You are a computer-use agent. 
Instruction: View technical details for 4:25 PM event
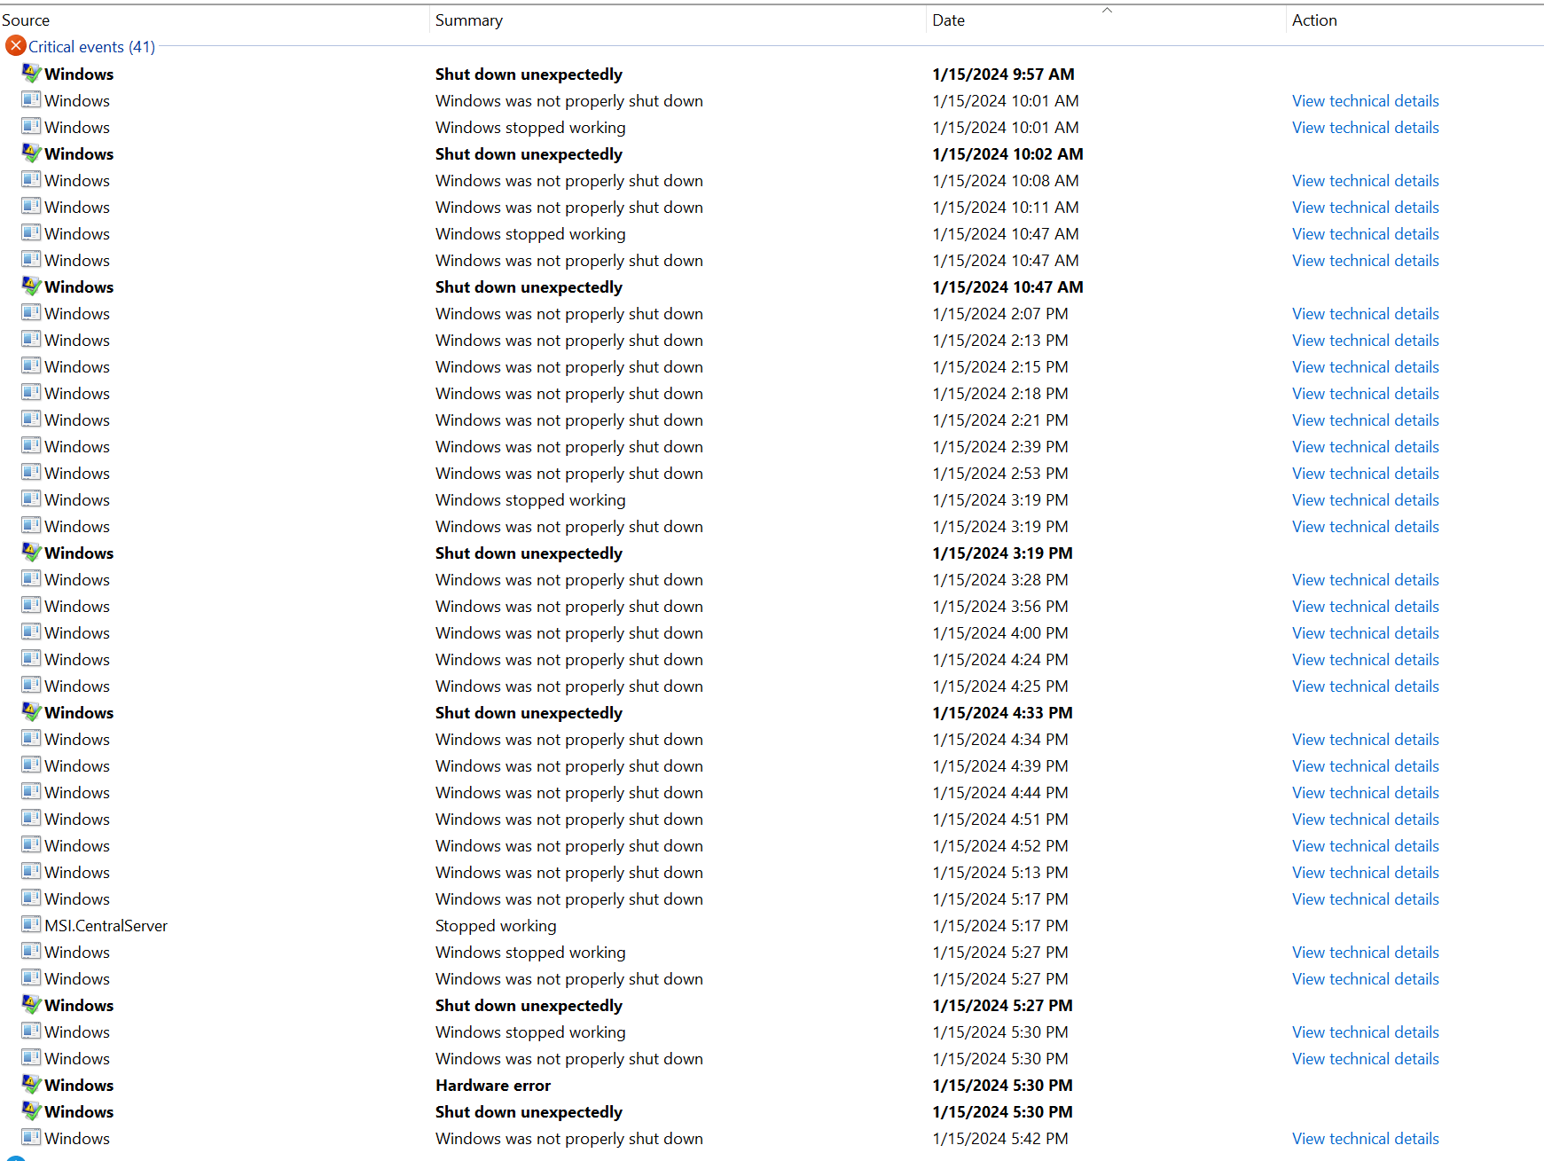[1365, 686]
